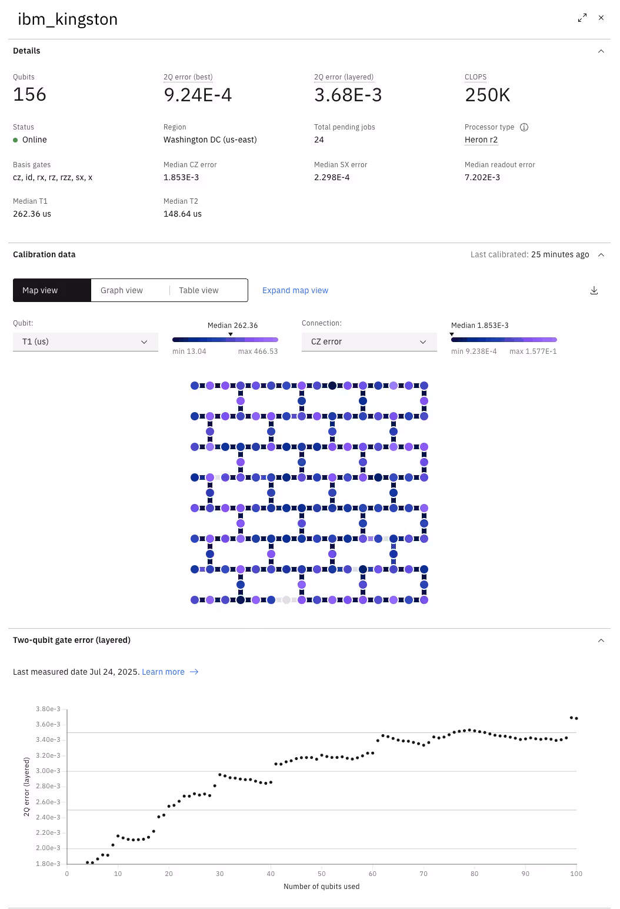620x909 pixels.
Task: Download calibration data via download icon
Action: pos(594,290)
